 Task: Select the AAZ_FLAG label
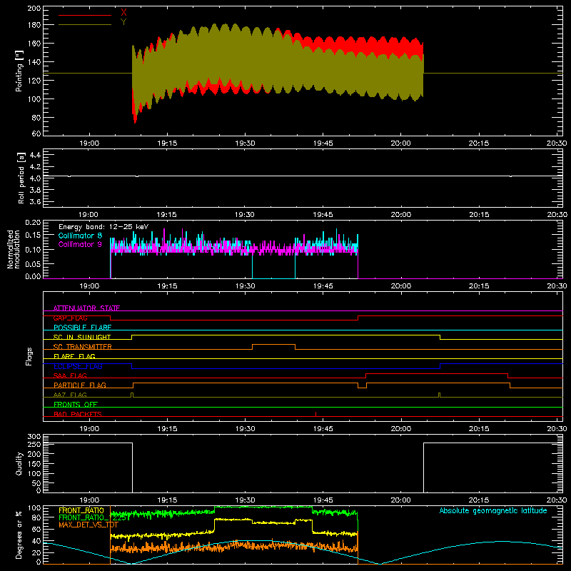(70, 395)
